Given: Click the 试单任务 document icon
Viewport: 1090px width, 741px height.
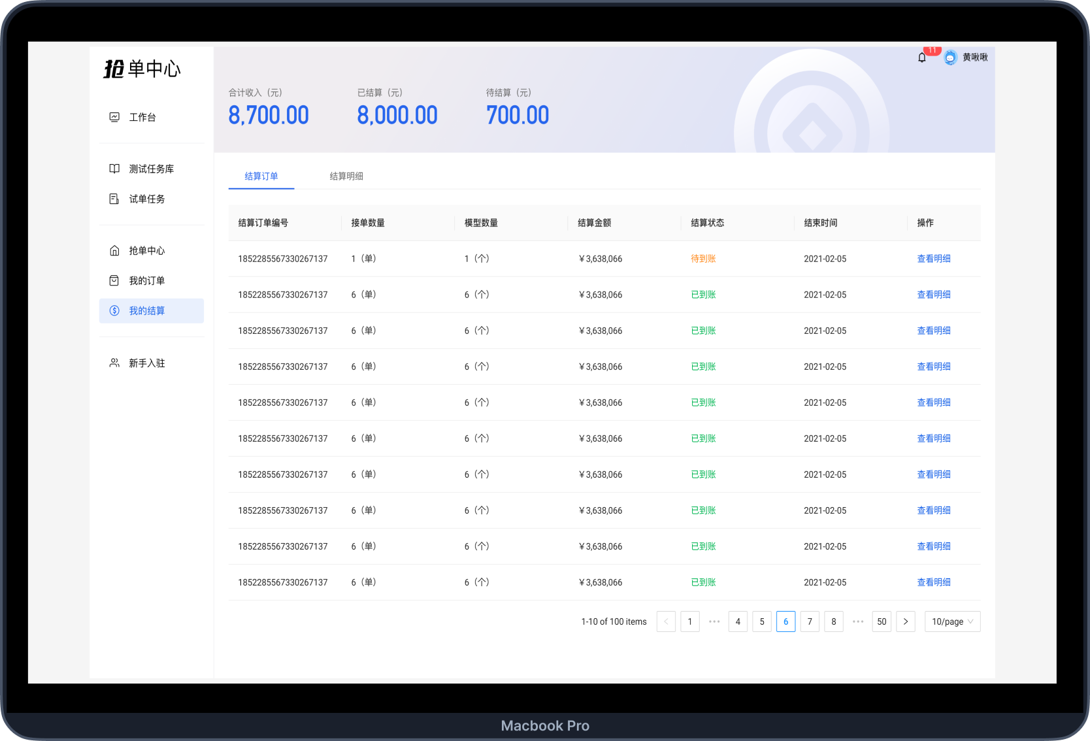Looking at the screenshot, I should (114, 199).
